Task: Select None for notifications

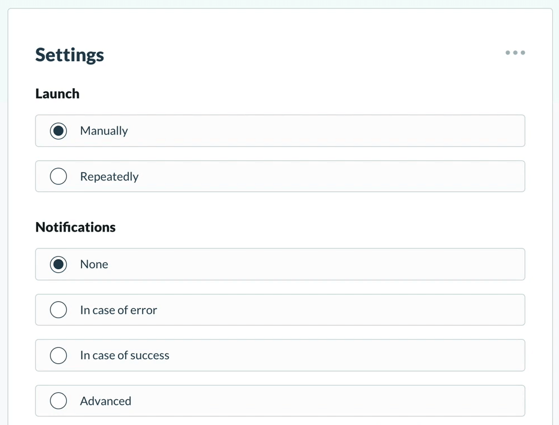Action: tap(280, 264)
